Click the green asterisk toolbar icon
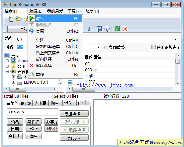Screen dimensions: 184x147 pos(117,29)
